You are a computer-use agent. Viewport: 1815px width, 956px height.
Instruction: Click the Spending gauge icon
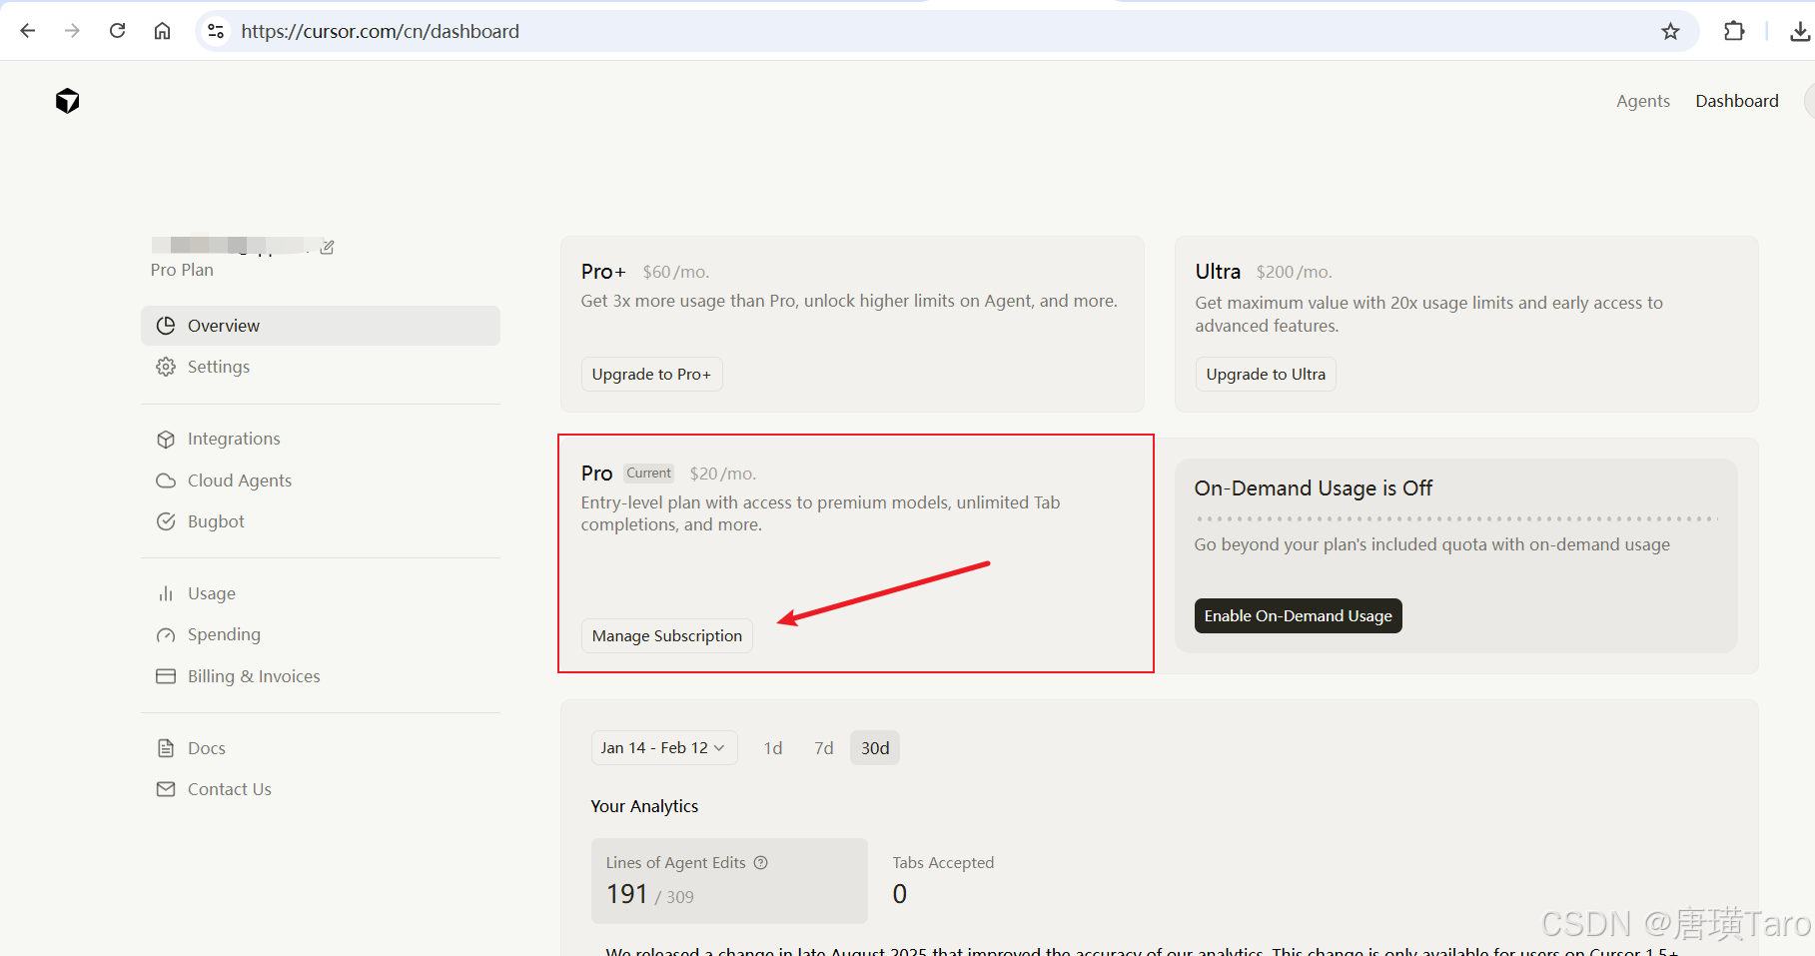click(x=166, y=635)
